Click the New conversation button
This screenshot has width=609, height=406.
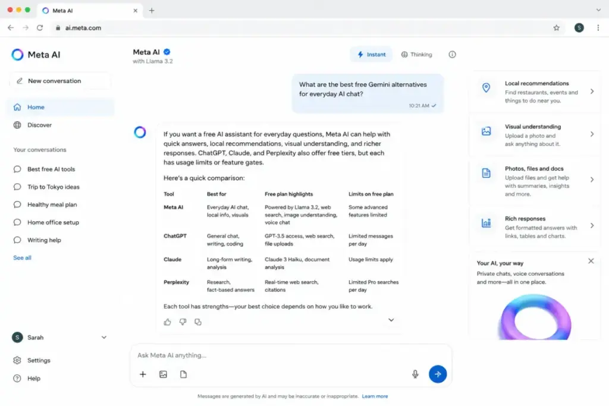pos(60,81)
